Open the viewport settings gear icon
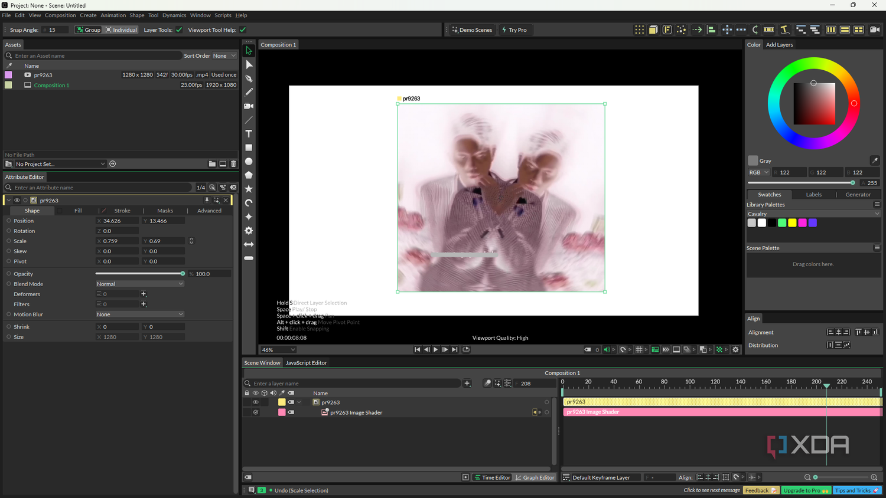 click(x=735, y=350)
